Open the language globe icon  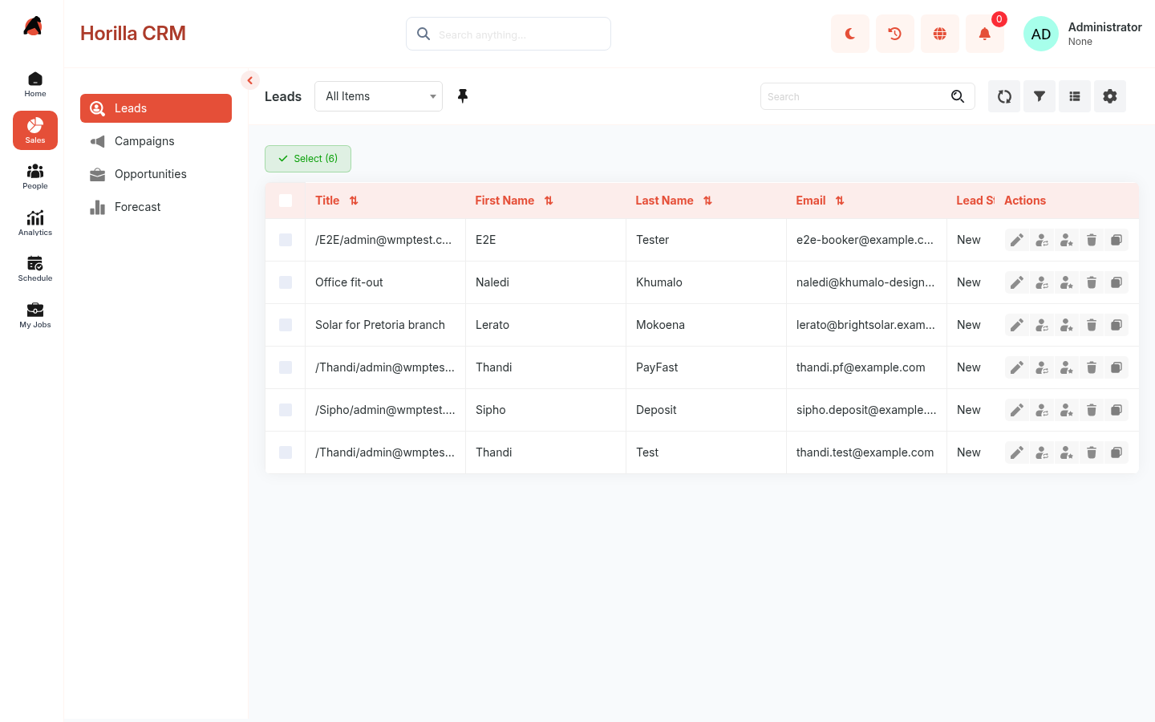940,34
